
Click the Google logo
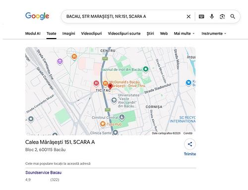coord(37,16)
